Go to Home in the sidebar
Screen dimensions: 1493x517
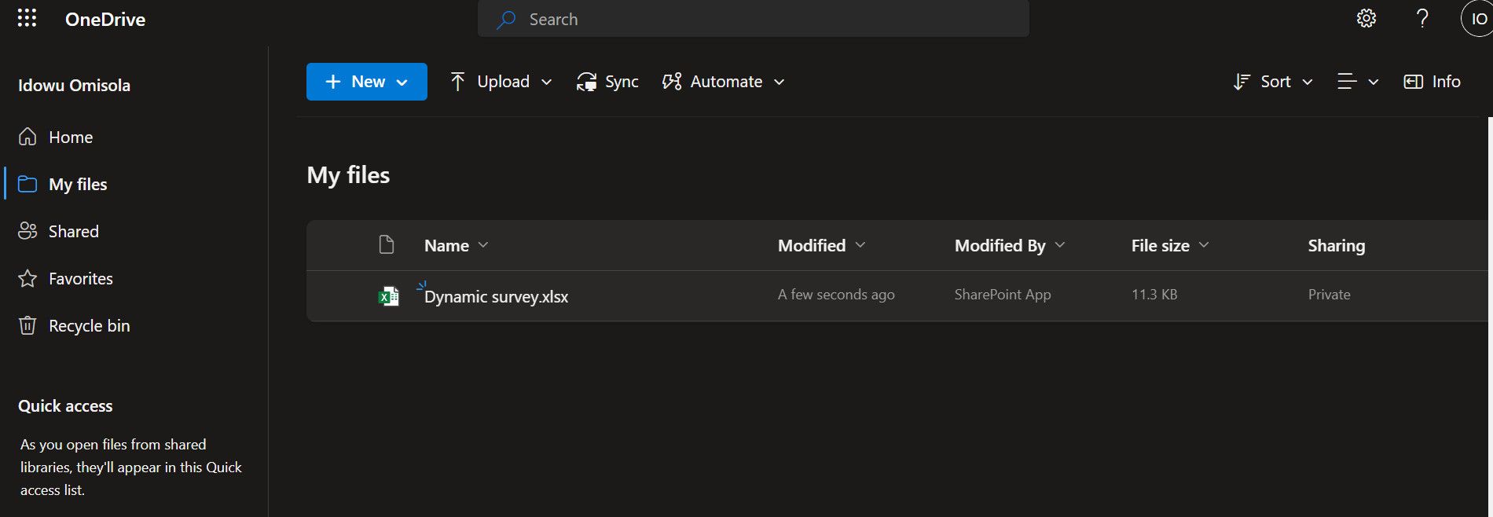point(71,137)
